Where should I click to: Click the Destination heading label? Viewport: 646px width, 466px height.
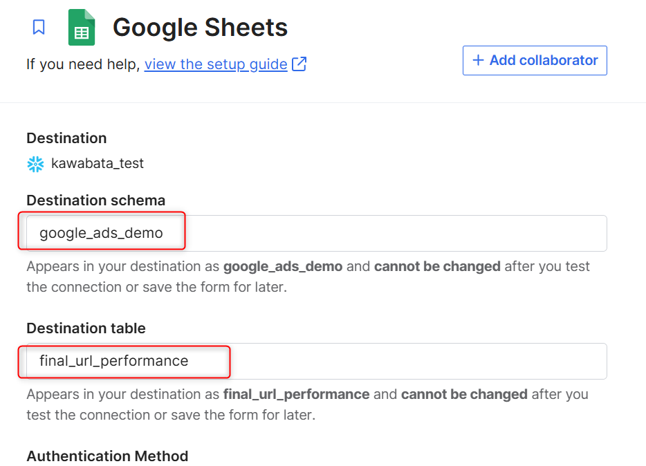click(66, 138)
